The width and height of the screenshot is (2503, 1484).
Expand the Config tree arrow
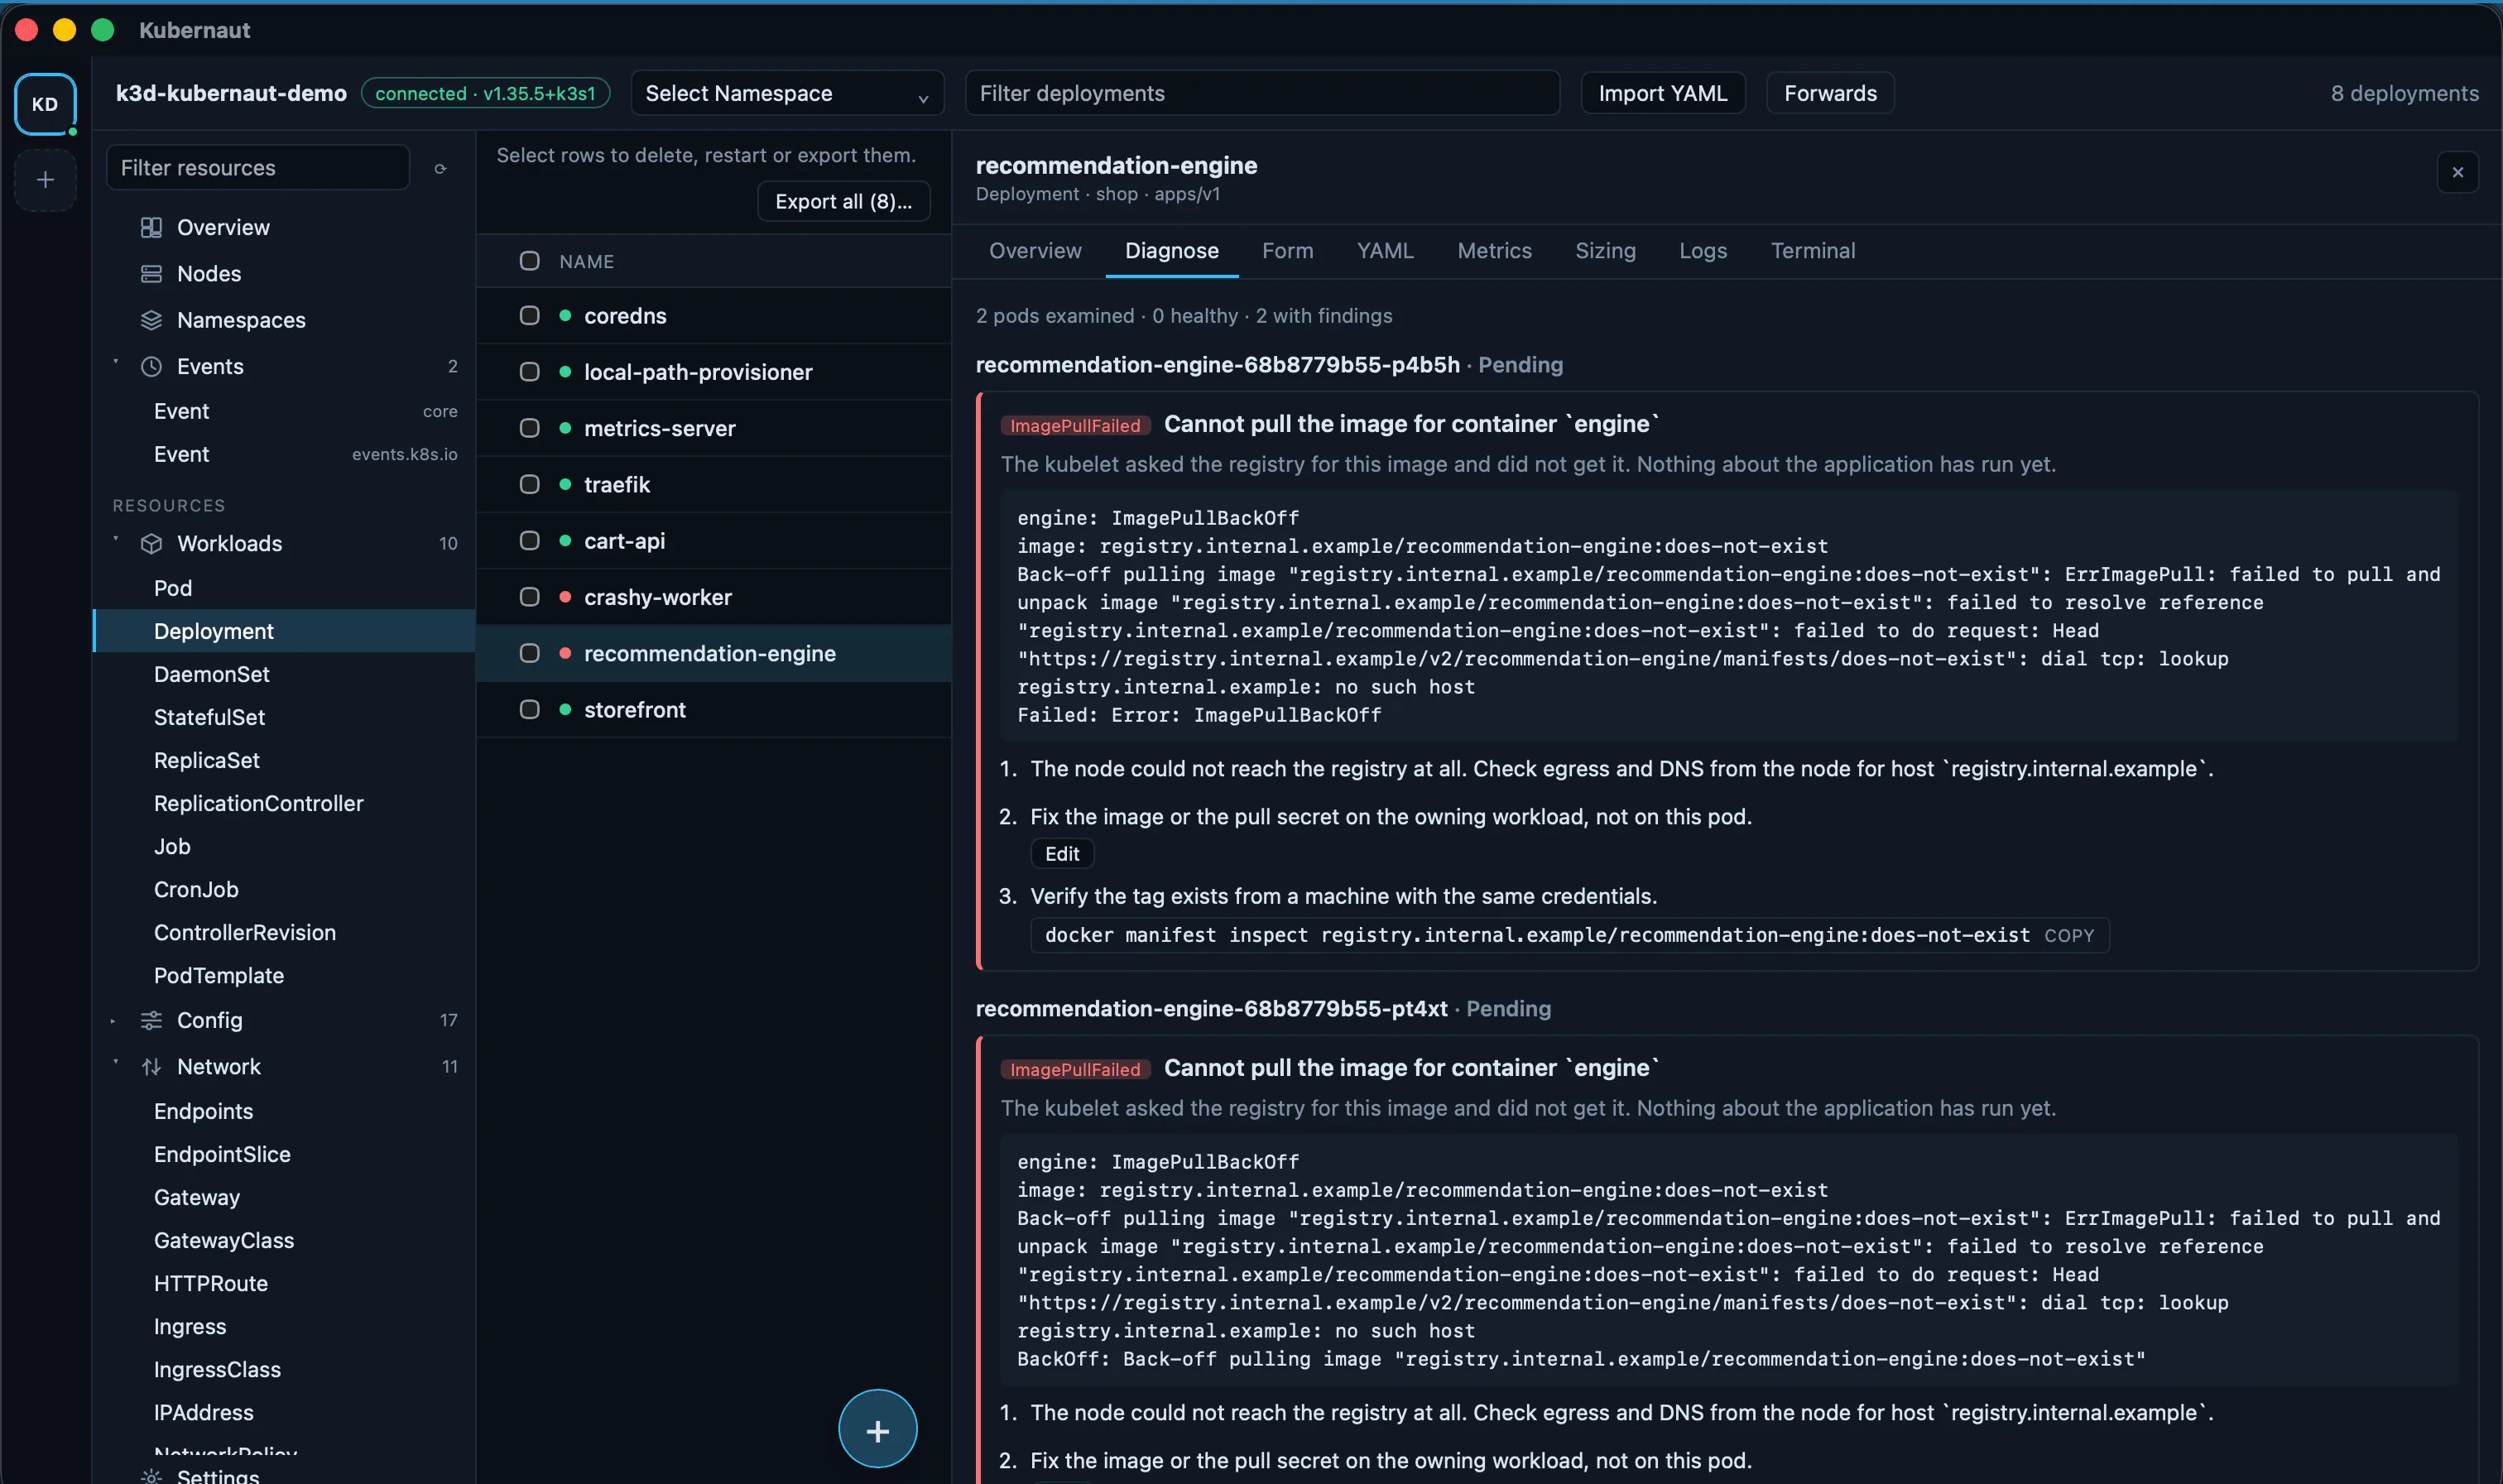pyautogui.click(x=113, y=1021)
